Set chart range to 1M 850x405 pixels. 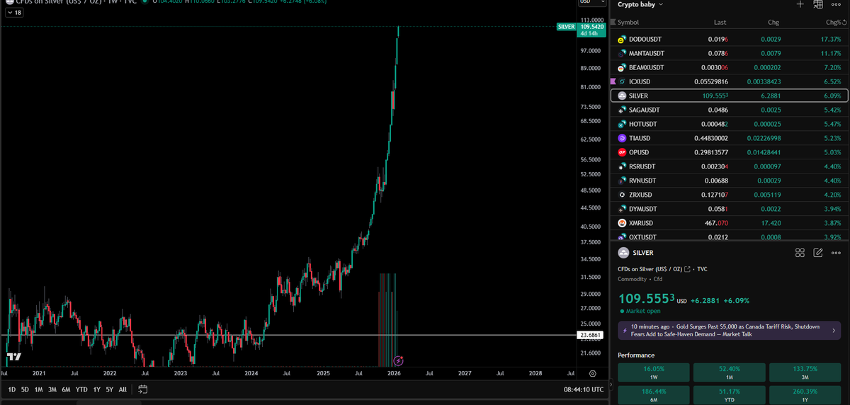click(39, 389)
